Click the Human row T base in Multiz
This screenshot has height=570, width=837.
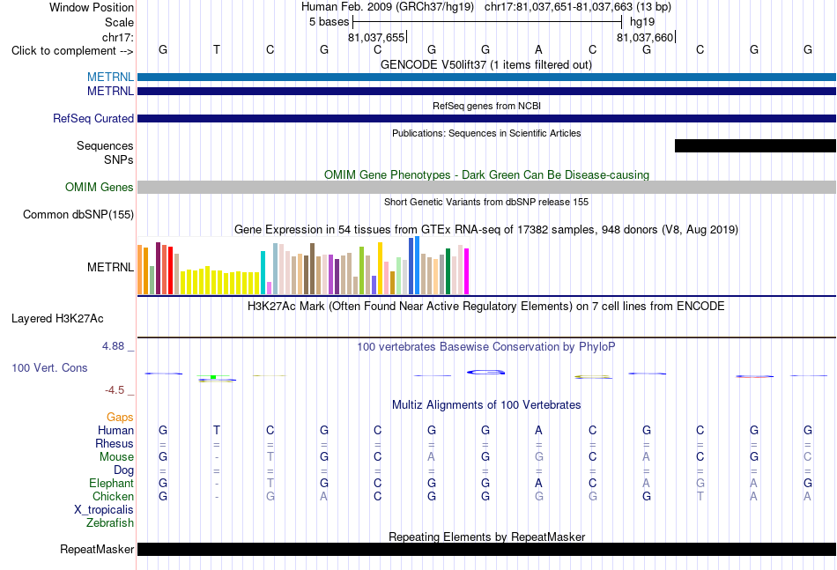click(216, 430)
